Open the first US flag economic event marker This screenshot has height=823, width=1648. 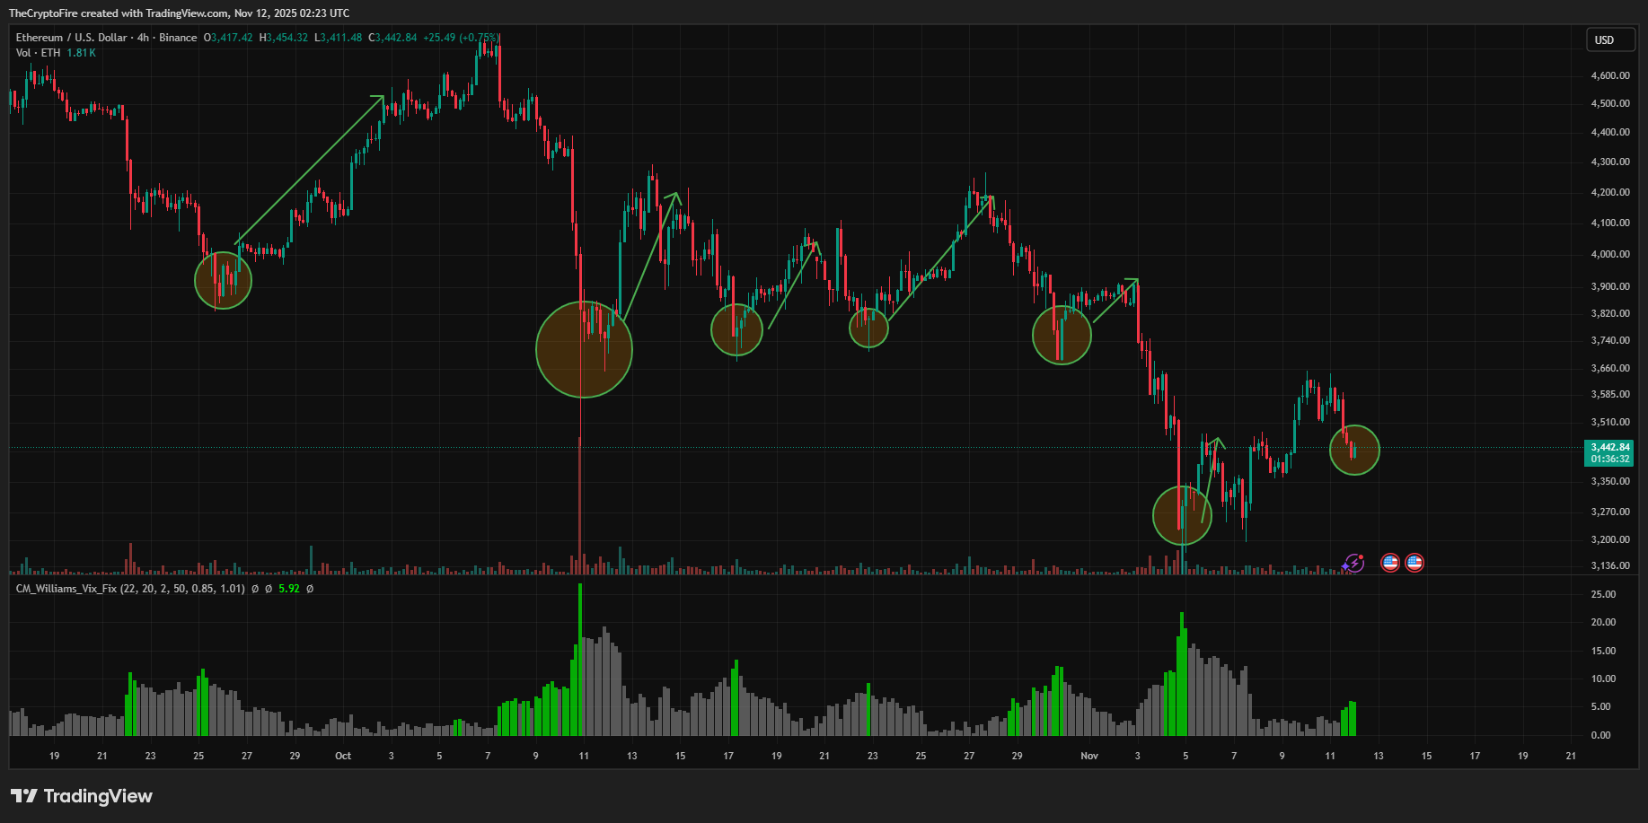1390,563
